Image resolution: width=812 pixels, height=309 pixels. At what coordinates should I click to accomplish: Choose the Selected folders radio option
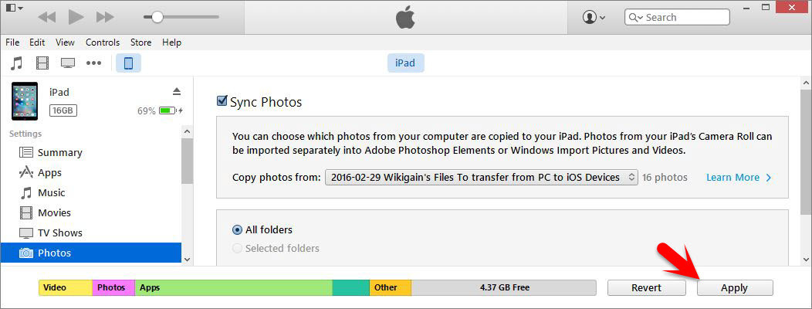[x=237, y=248]
